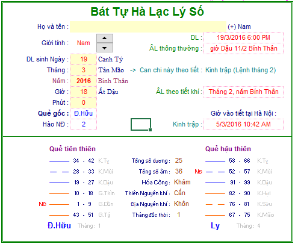The height and width of the screenshot is (244, 295).
Task: Click the Kinh trập time 5/3/2016 10:42 AM
Action: tap(243, 124)
